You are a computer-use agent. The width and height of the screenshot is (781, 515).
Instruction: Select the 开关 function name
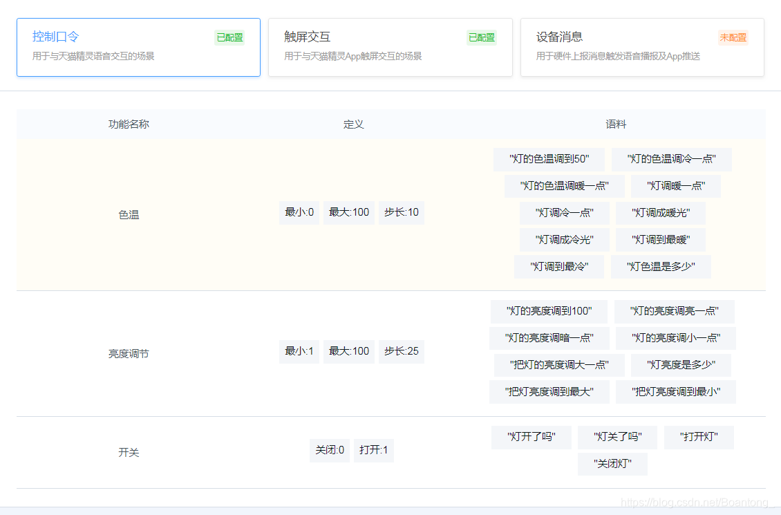(129, 452)
